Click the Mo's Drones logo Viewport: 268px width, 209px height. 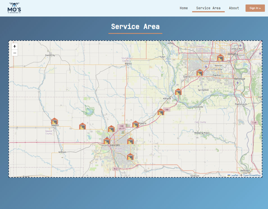point(14,8)
